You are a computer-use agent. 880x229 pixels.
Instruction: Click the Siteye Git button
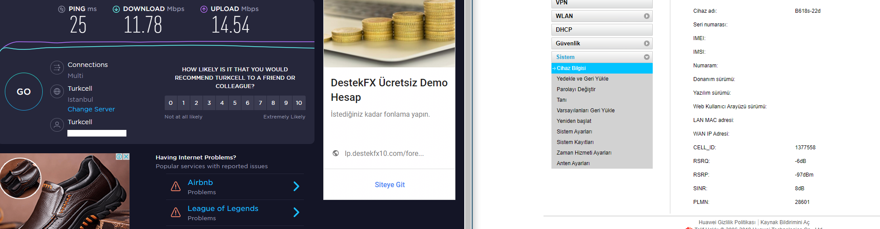click(390, 185)
